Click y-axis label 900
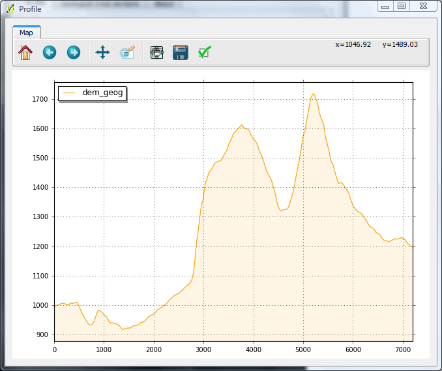This screenshot has height=371, width=442. (x=42, y=334)
